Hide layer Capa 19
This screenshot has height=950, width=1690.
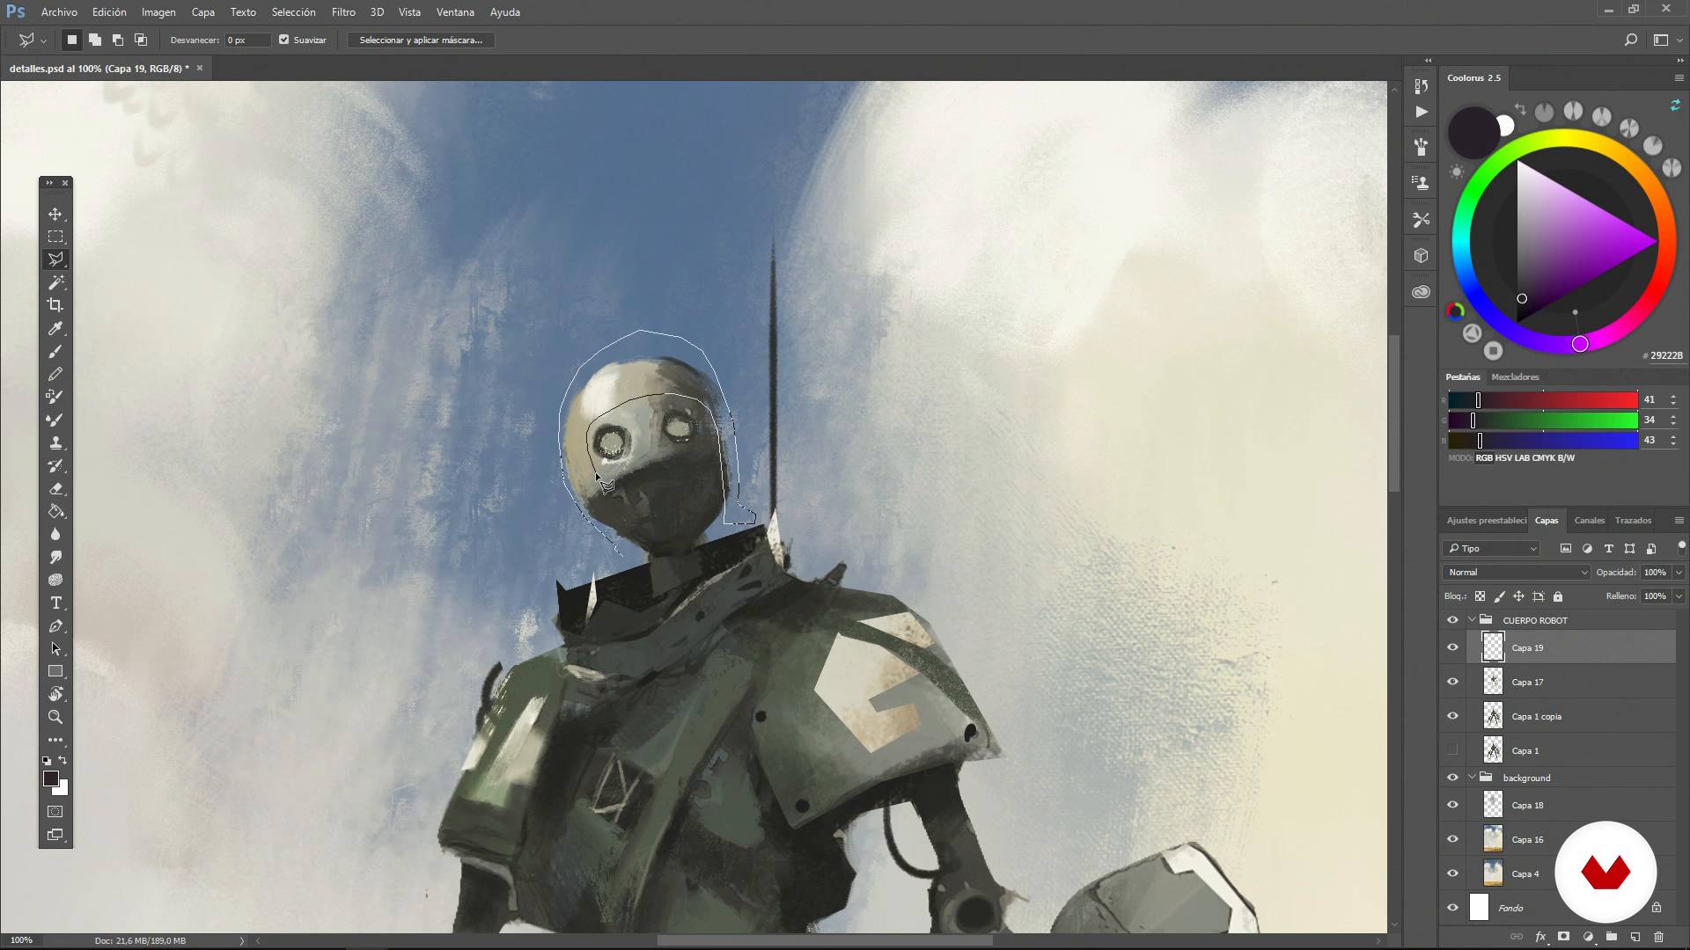(1452, 647)
